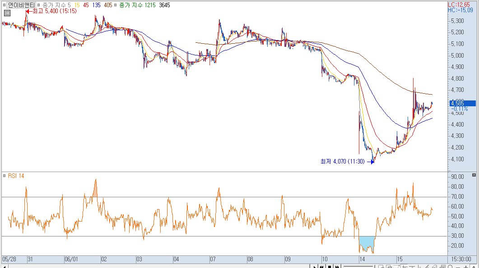
Task: Click the 5,300 price axis label
Action: (x=458, y=21)
